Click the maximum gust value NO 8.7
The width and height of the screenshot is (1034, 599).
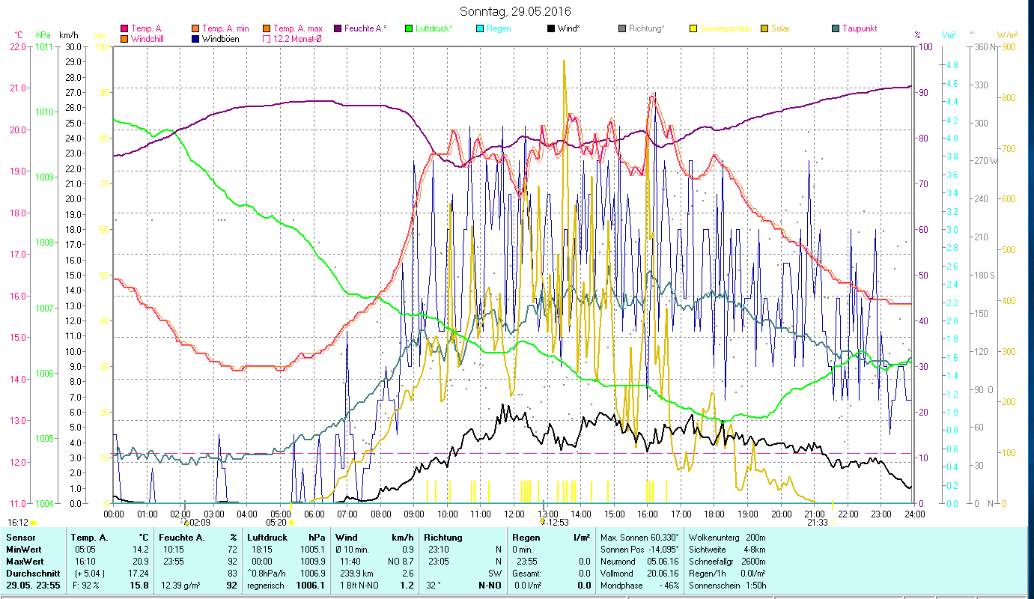click(x=401, y=561)
